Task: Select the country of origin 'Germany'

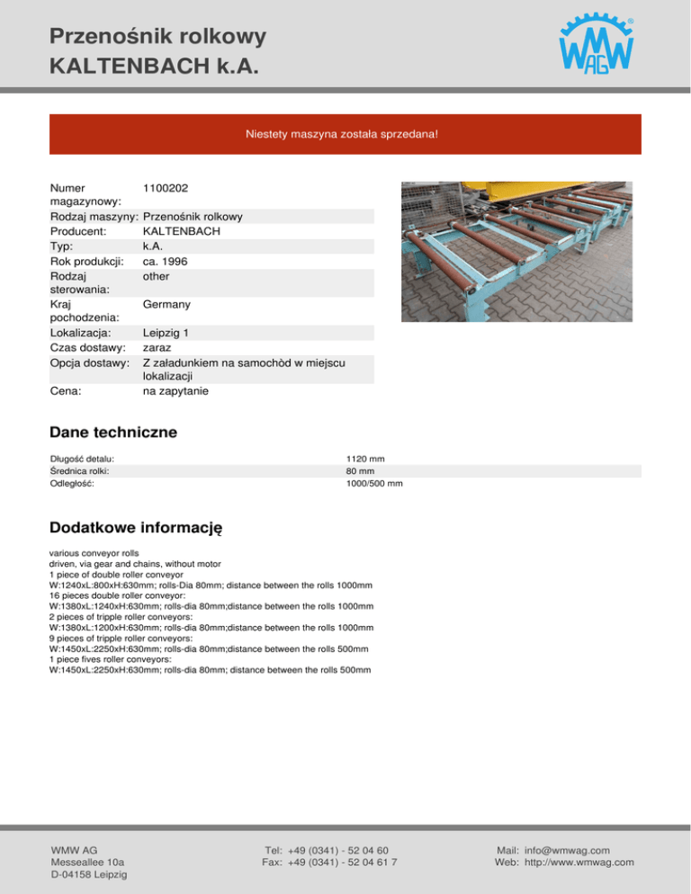Action: click(167, 305)
